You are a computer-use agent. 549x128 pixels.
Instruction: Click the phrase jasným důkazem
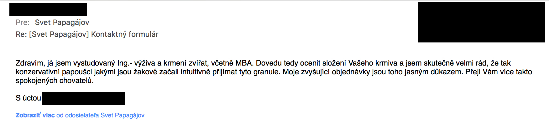click(433, 72)
